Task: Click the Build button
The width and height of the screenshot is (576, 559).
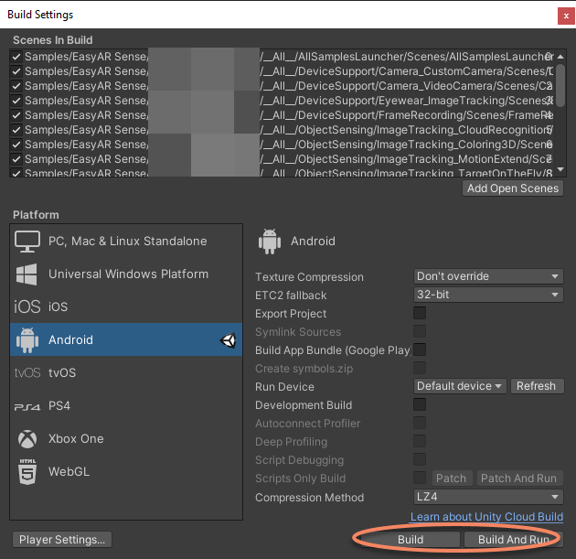Action: pos(411,540)
